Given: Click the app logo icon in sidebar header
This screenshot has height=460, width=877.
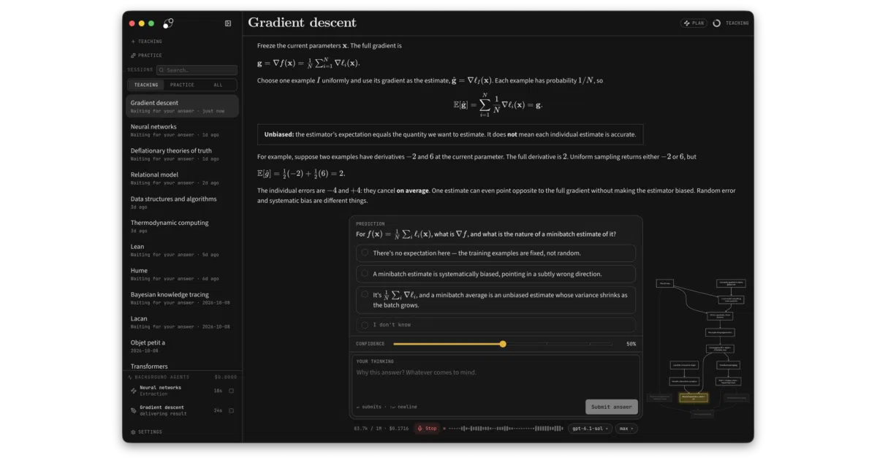Looking at the screenshot, I should tap(168, 23).
